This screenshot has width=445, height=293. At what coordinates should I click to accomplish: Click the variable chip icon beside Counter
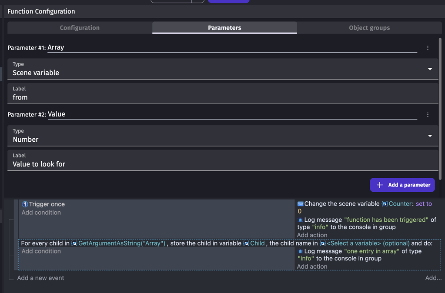pos(385,203)
